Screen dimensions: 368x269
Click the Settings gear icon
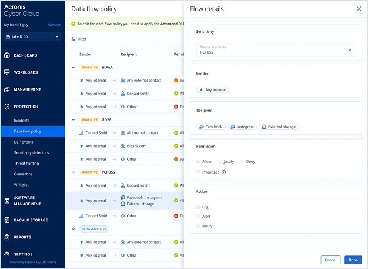[6, 254]
